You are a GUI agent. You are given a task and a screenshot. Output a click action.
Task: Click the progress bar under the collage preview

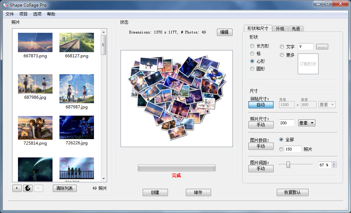coord(177,168)
